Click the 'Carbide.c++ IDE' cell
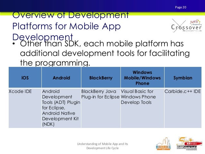This screenshot has width=205, height=154. point(183,108)
